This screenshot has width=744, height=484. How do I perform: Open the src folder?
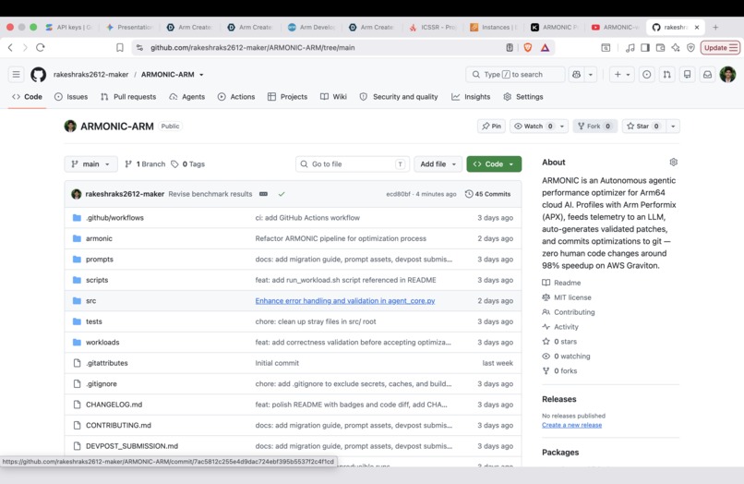(x=90, y=301)
